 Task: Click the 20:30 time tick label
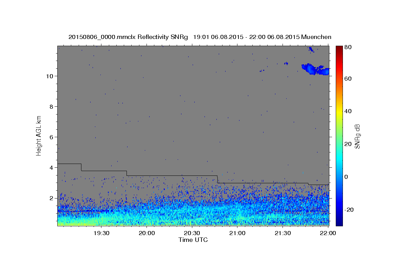point(192,233)
